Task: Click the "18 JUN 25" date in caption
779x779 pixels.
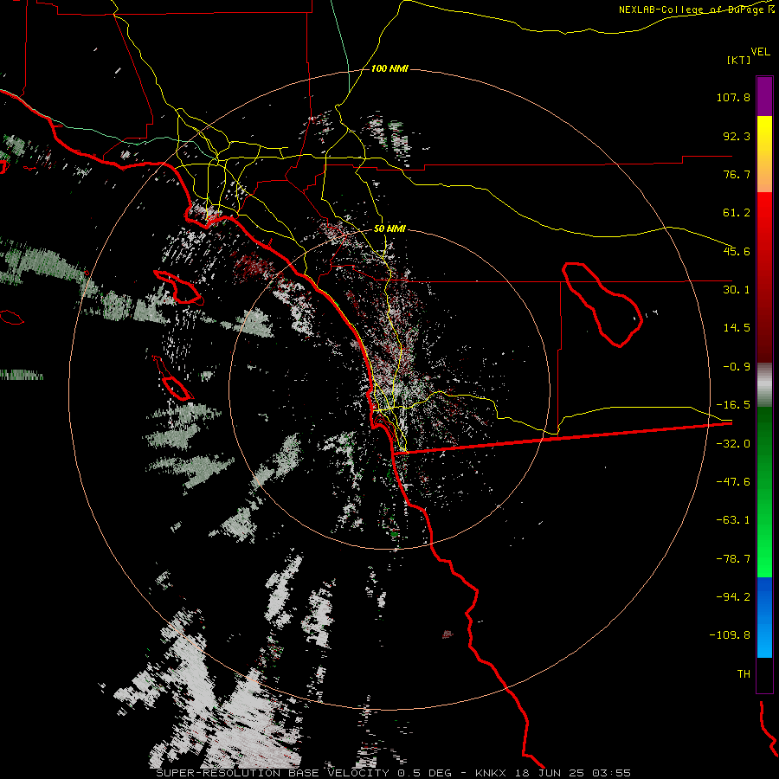Action: (549, 773)
